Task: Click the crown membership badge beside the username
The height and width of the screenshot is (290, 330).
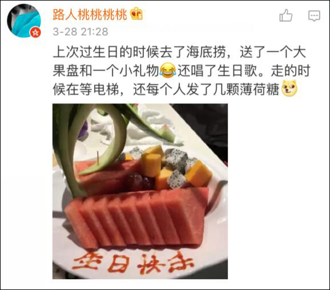Action: pyautogui.click(x=136, y=14)
